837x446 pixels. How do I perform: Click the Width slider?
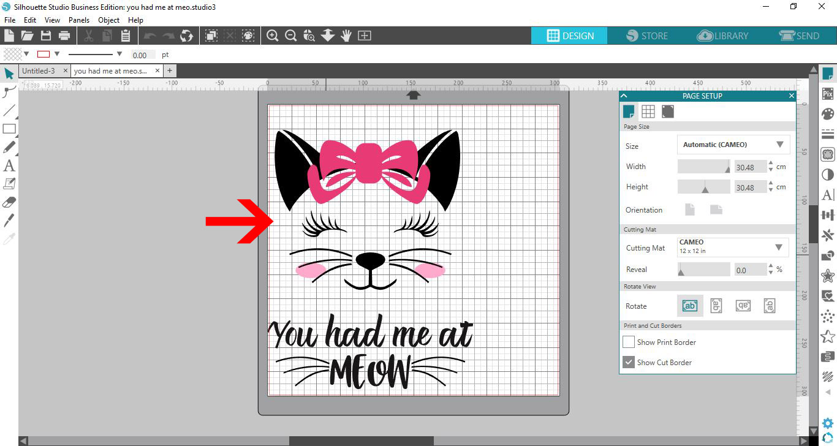[x=704, y=167]
